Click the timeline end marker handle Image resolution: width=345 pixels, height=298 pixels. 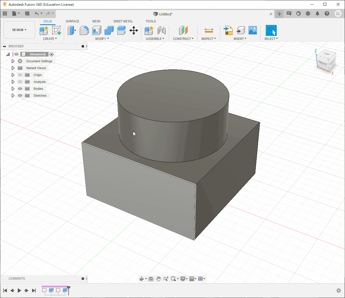[x=69, y=288]
